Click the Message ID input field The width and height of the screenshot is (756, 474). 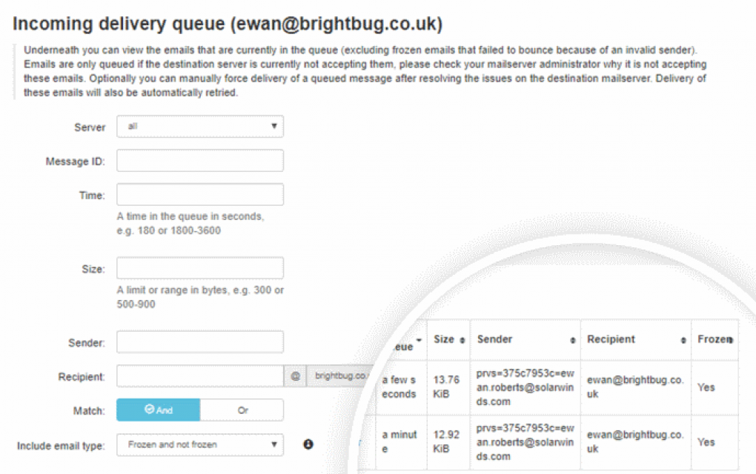point(200,161)
